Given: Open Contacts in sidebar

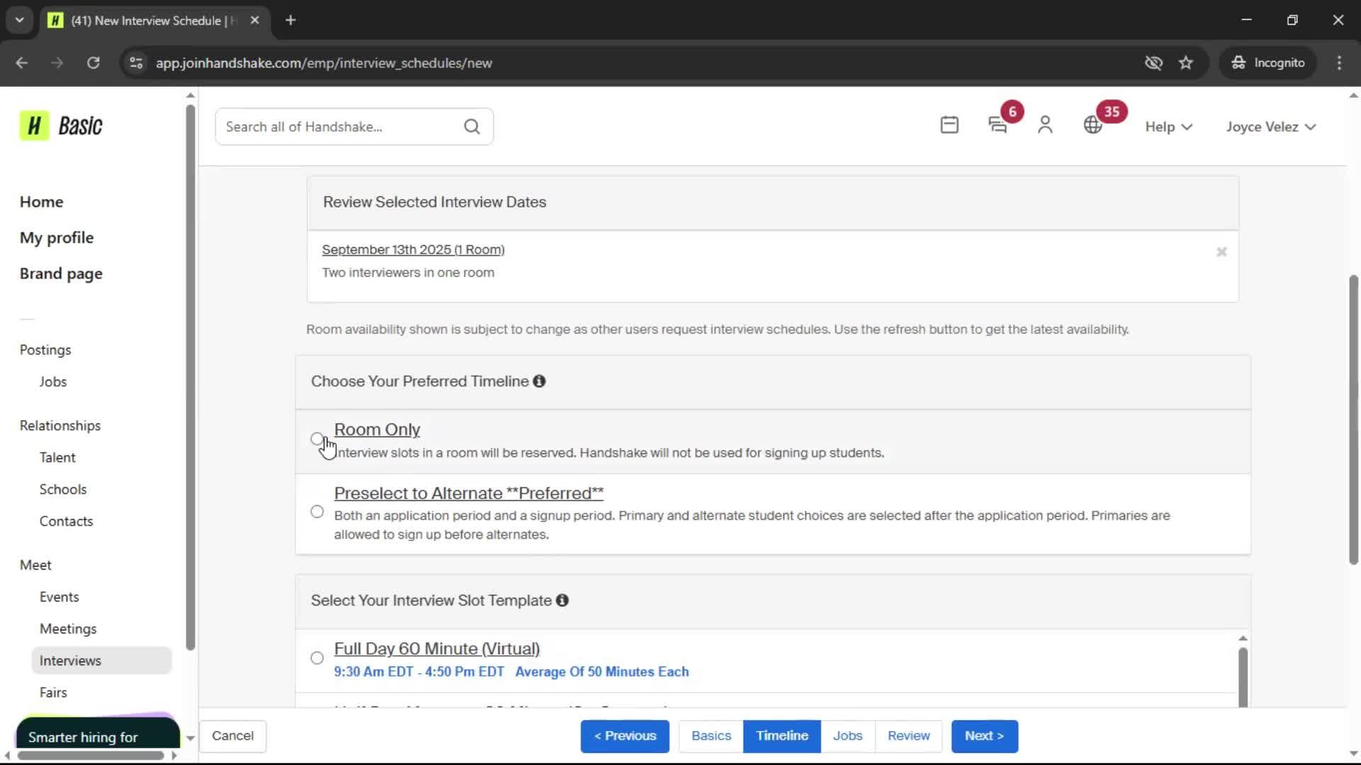Looking at the screenshot, I should click(x=66, y=521).
